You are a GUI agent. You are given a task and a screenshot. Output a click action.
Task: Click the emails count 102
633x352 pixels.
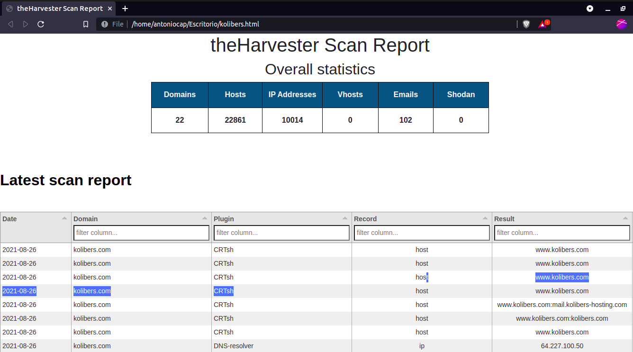[x=406, y=120]
